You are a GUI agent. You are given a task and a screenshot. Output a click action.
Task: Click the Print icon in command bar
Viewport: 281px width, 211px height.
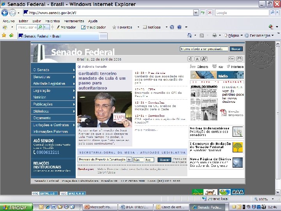point(214,35)
